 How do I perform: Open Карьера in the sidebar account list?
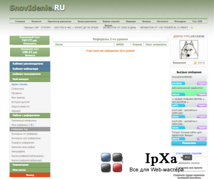point(16,111)
